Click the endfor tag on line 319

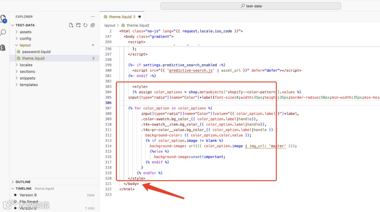[x=150, y=173]
